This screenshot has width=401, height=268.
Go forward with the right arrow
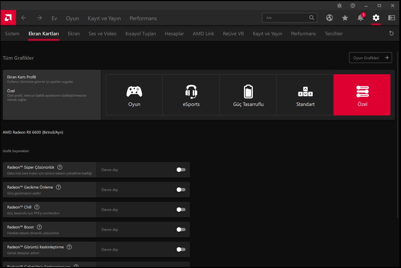(x=39, y=18)
